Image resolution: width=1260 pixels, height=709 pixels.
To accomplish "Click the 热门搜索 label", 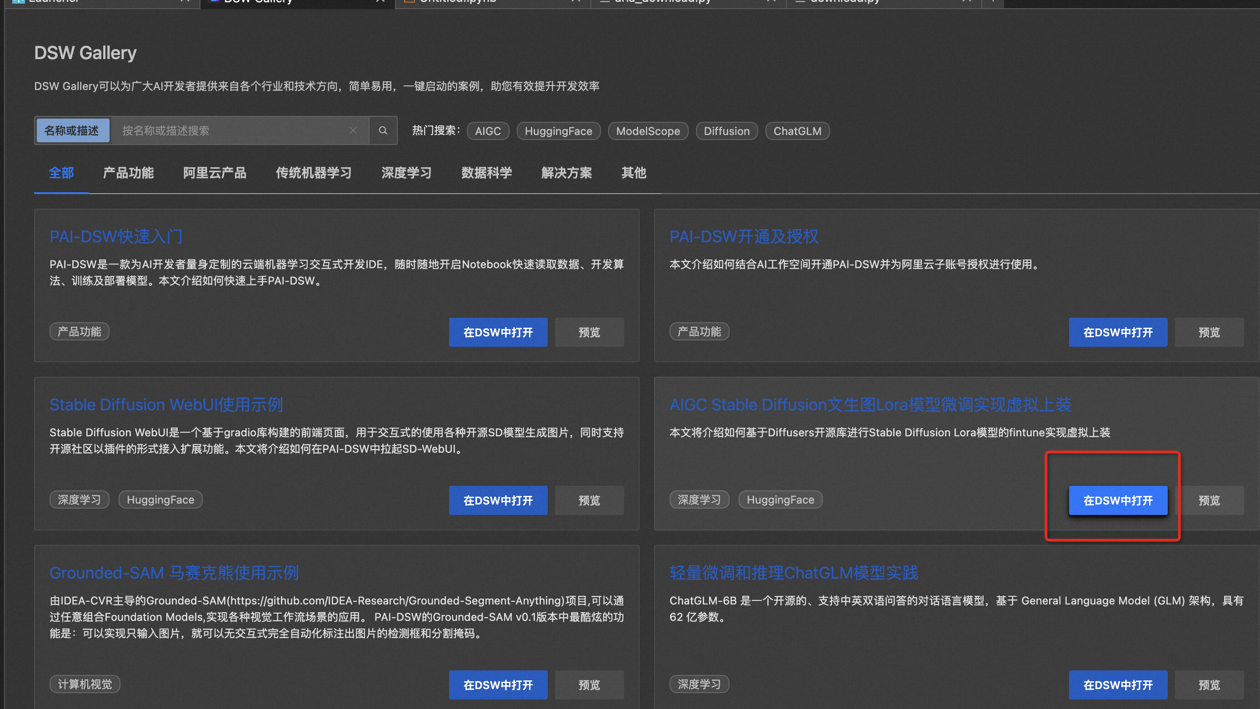I will 436,130.
